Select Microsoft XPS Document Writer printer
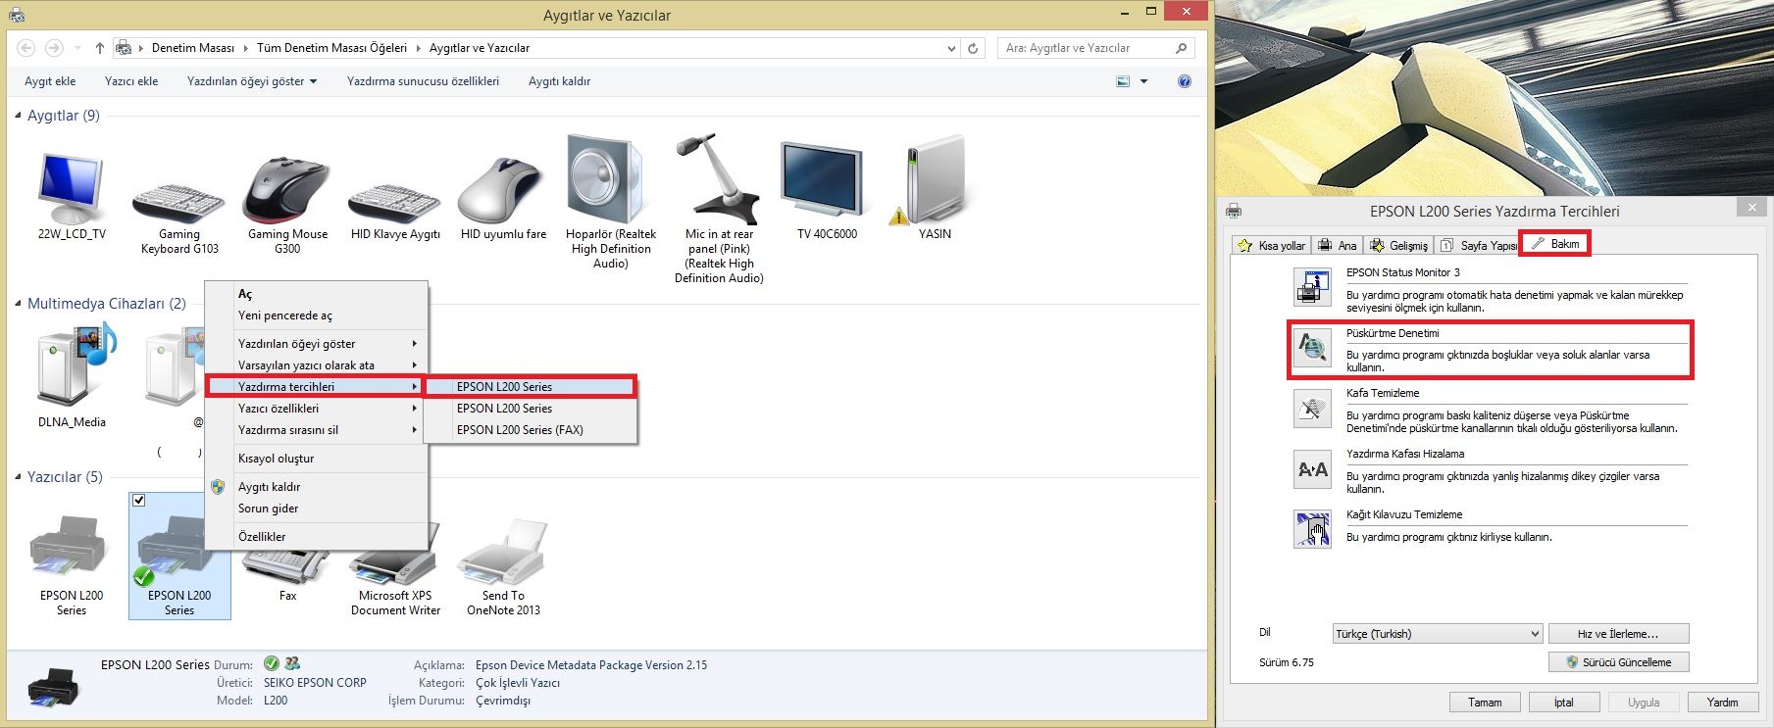This screenshot has height=728, width=1774. pos(395,556)
